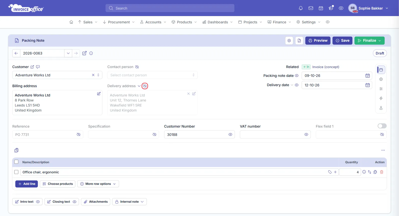This screenshot has width=399, height=216.
Task: Click the Preview button
Action: pos(318,40)
